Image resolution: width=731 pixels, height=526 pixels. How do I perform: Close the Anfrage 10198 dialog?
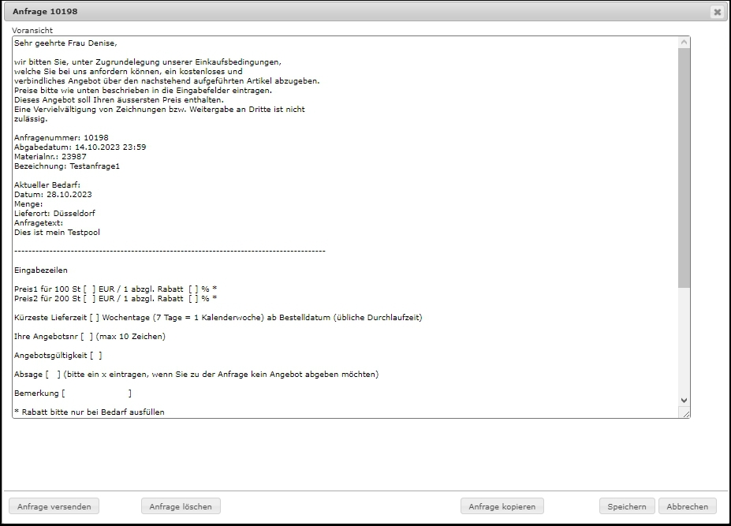tap(716, 12)
